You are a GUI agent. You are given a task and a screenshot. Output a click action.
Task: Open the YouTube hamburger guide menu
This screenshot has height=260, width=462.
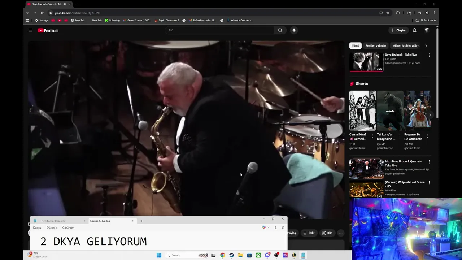pyautogui.click(x=30, y=30)
